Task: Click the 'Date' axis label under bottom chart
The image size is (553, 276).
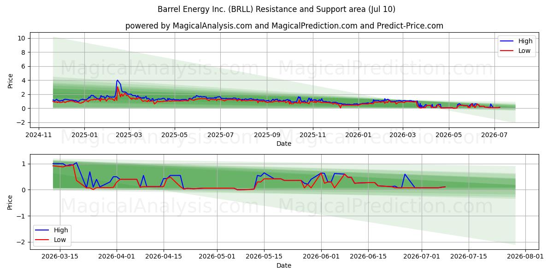Action: (284, 265)
